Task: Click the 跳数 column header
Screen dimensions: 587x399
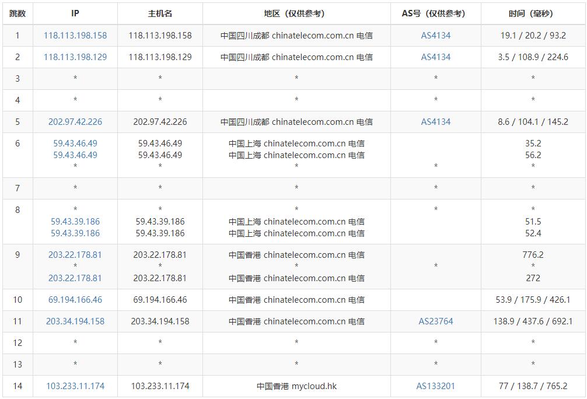Action: [18, 13]
